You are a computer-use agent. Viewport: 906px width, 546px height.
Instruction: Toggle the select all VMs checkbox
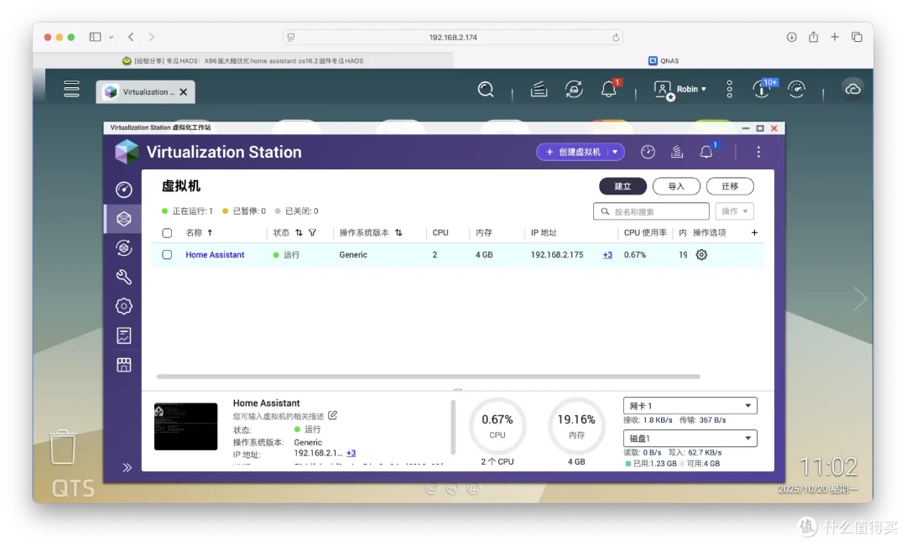(x=167, y=233)
